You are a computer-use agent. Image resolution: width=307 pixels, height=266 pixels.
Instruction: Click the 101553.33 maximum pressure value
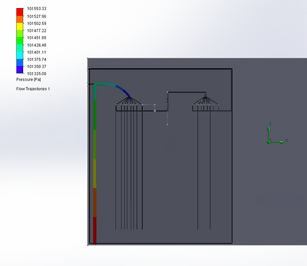coord(37,9)
